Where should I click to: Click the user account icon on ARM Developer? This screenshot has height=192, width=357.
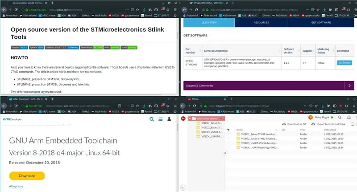click(169, 119)
